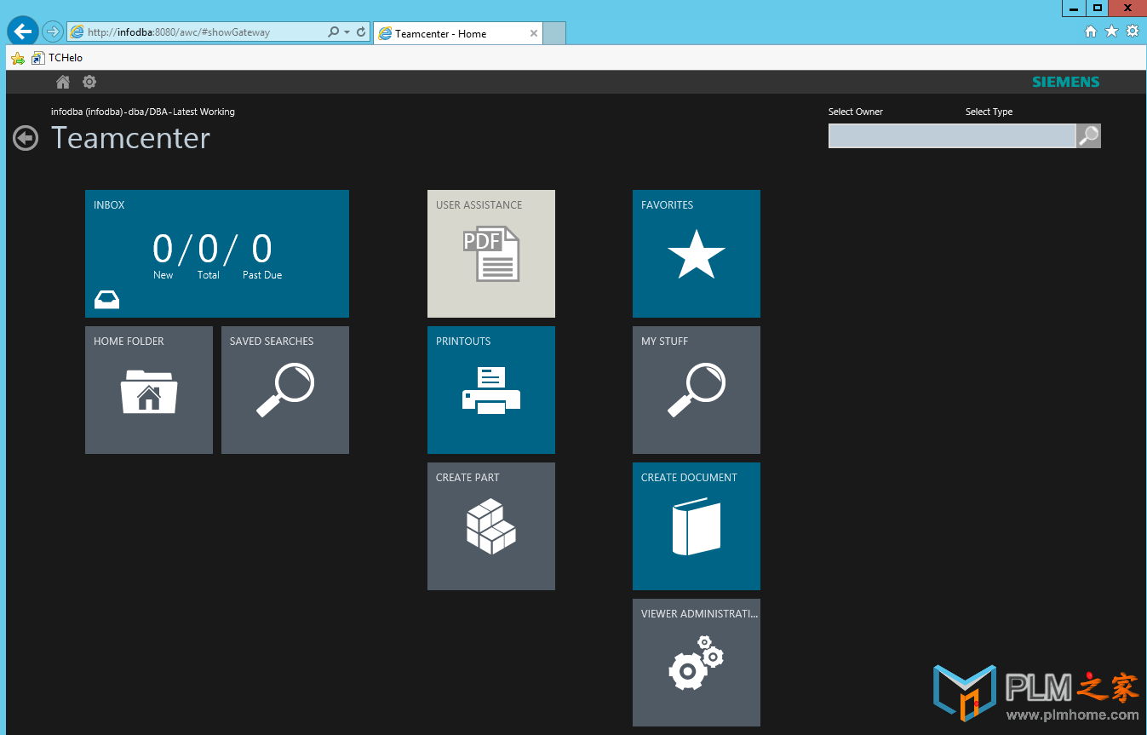1147x735 pixels.
Task: Open the Printouts tile
Action: (x=491, y=390)
